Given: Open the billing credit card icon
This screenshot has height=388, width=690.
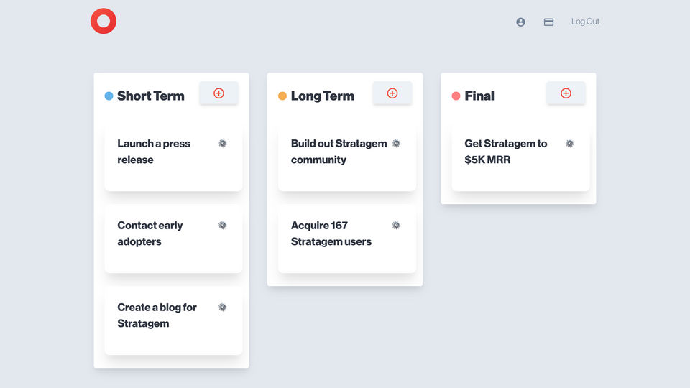Looking at the screenshot, I should [x=548, y=22].
